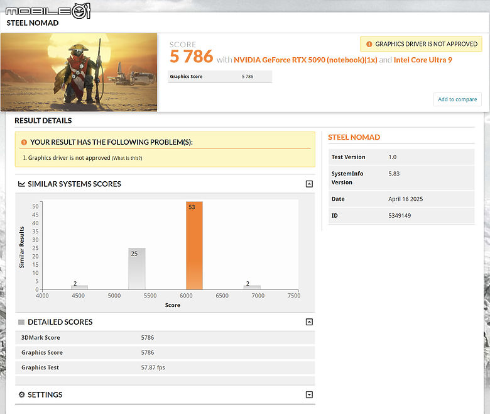Click the top Graphics Score 5 786 row
This screenshot has height=414, width=490.
click(x=220, y=77)
